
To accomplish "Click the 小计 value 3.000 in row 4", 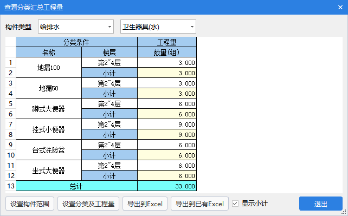I will pyautogui.click(x=167, y=94).
